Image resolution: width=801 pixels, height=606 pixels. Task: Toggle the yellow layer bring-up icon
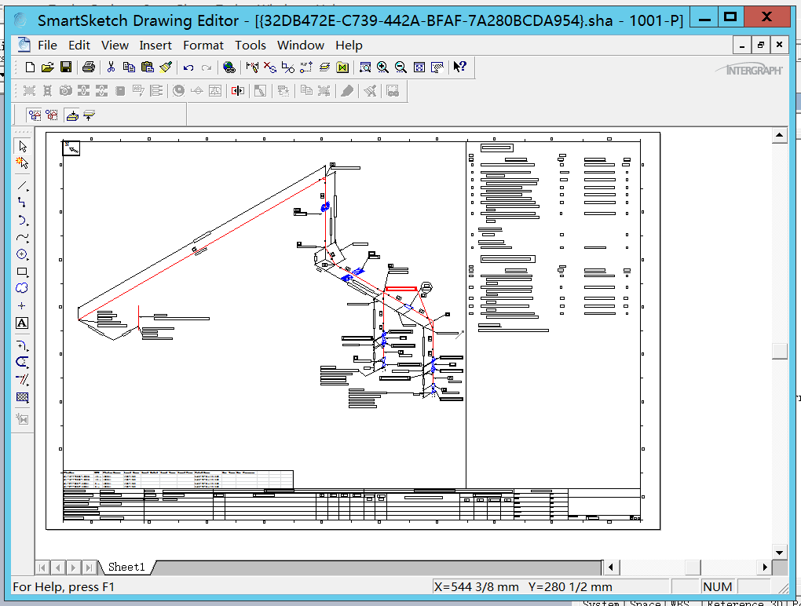(x=90, y=115)
